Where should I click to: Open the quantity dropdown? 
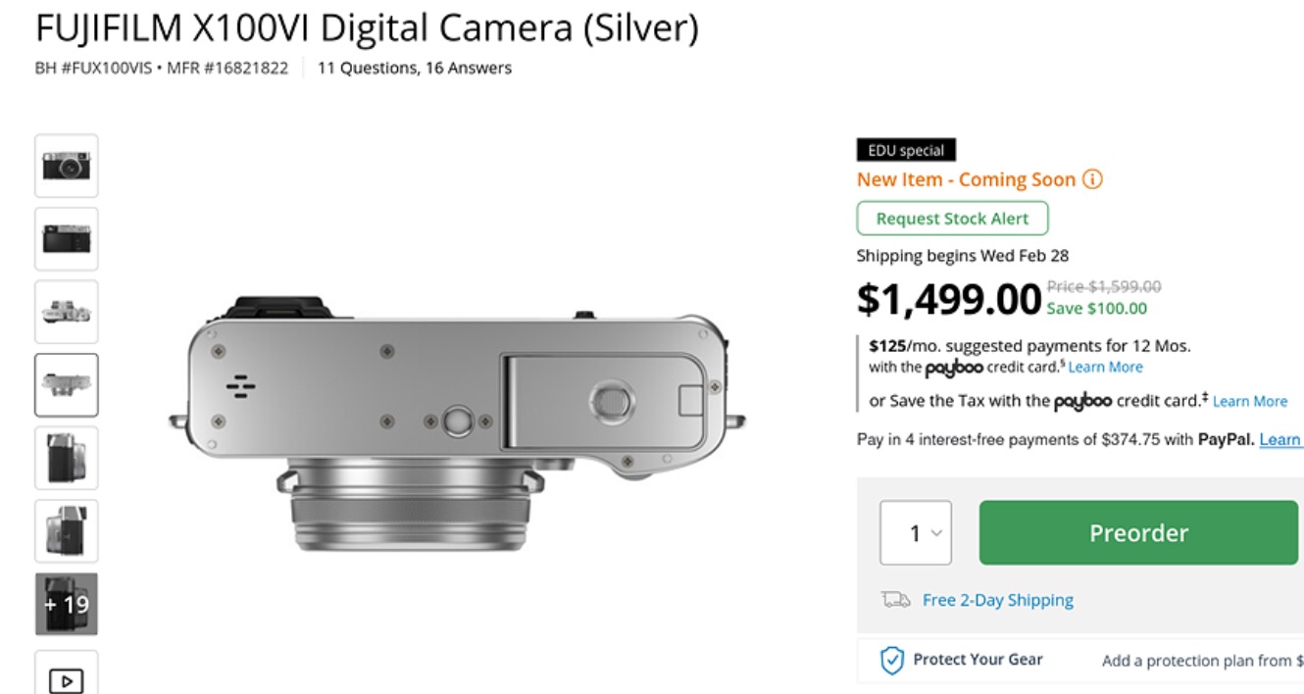tap(916, 532)
